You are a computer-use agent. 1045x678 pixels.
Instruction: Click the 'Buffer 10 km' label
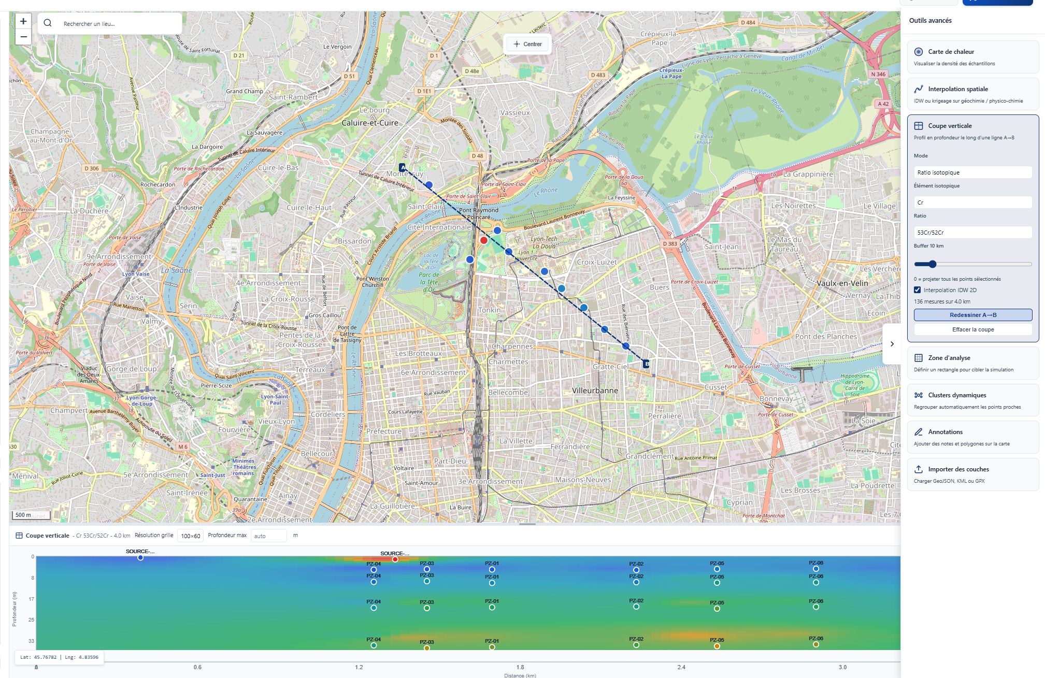[x=928, y=246]
